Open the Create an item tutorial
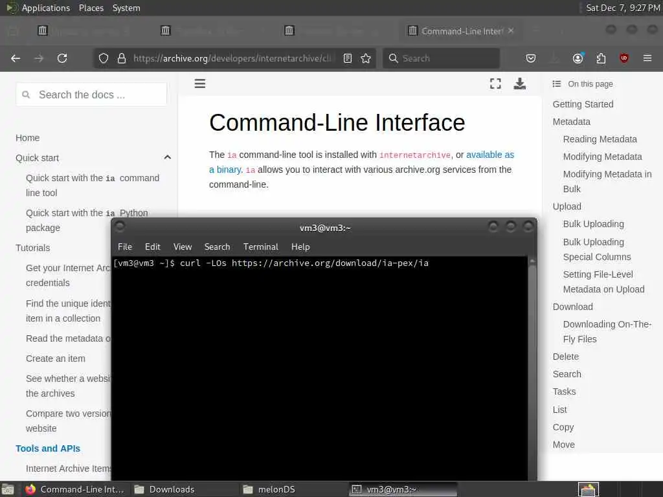The height and width of the screenshot is (497, 663). tap(56, 359)
